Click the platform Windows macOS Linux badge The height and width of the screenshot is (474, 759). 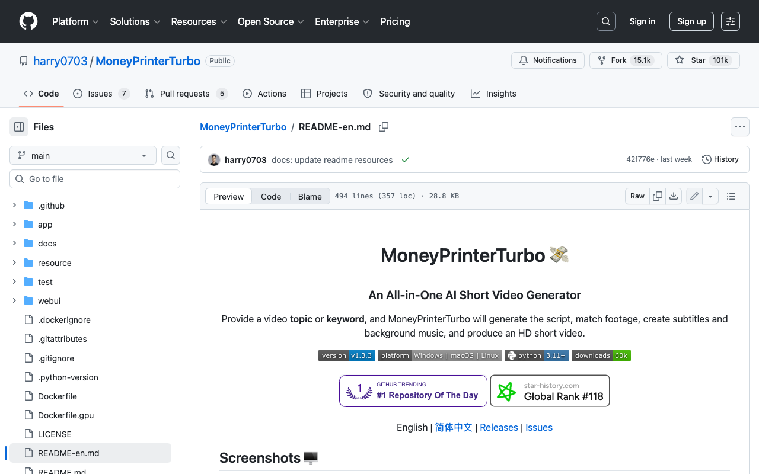click(440, 355)
